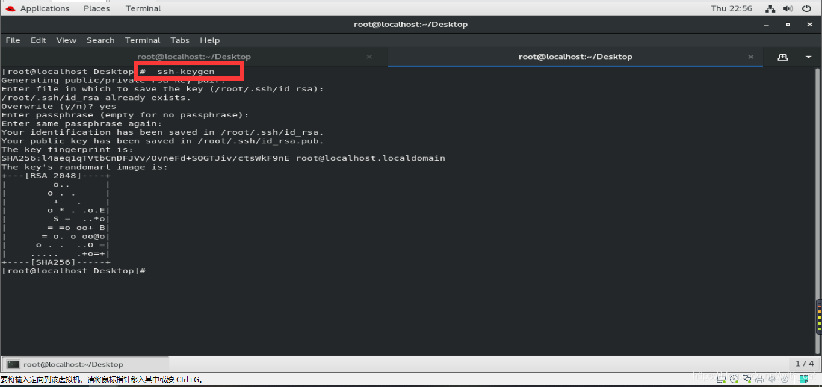822x387 pixels.
Task: Open the View menu
Action: point(66,40)
